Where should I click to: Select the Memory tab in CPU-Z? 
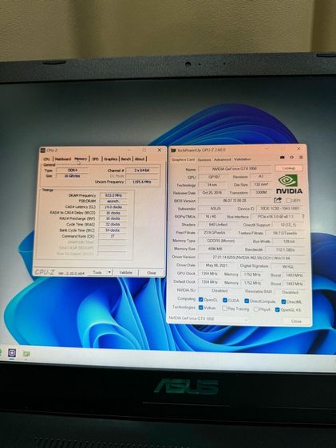point(81,159)
